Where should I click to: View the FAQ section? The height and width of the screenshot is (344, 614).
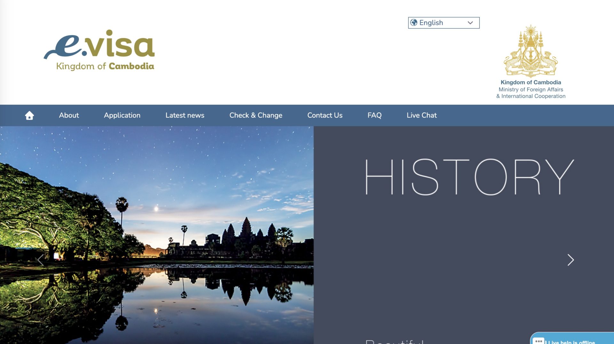[x=374, y=115]
